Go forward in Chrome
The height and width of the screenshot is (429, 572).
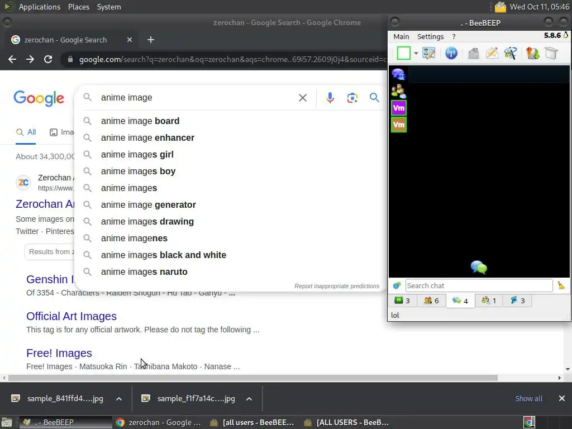click(x=30, y=59)
